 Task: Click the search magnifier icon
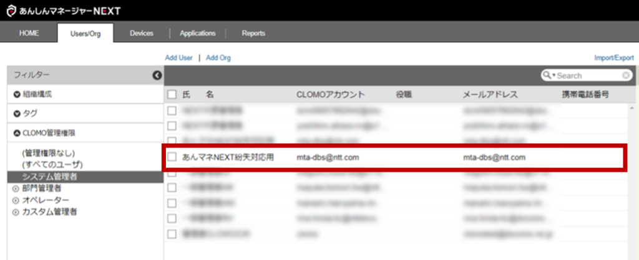pos(547,75)
